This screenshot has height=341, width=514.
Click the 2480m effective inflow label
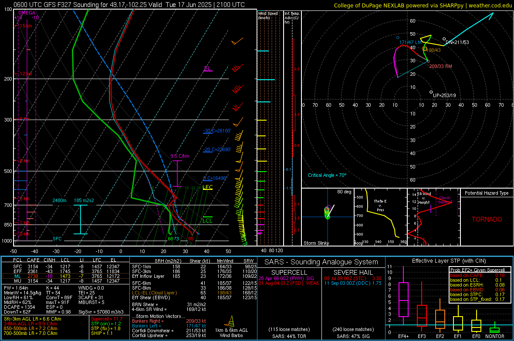click(59, 200)
